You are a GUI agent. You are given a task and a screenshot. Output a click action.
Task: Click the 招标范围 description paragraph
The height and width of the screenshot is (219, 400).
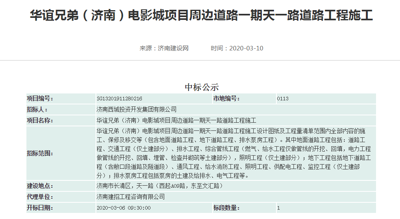[x=234, y=153]
